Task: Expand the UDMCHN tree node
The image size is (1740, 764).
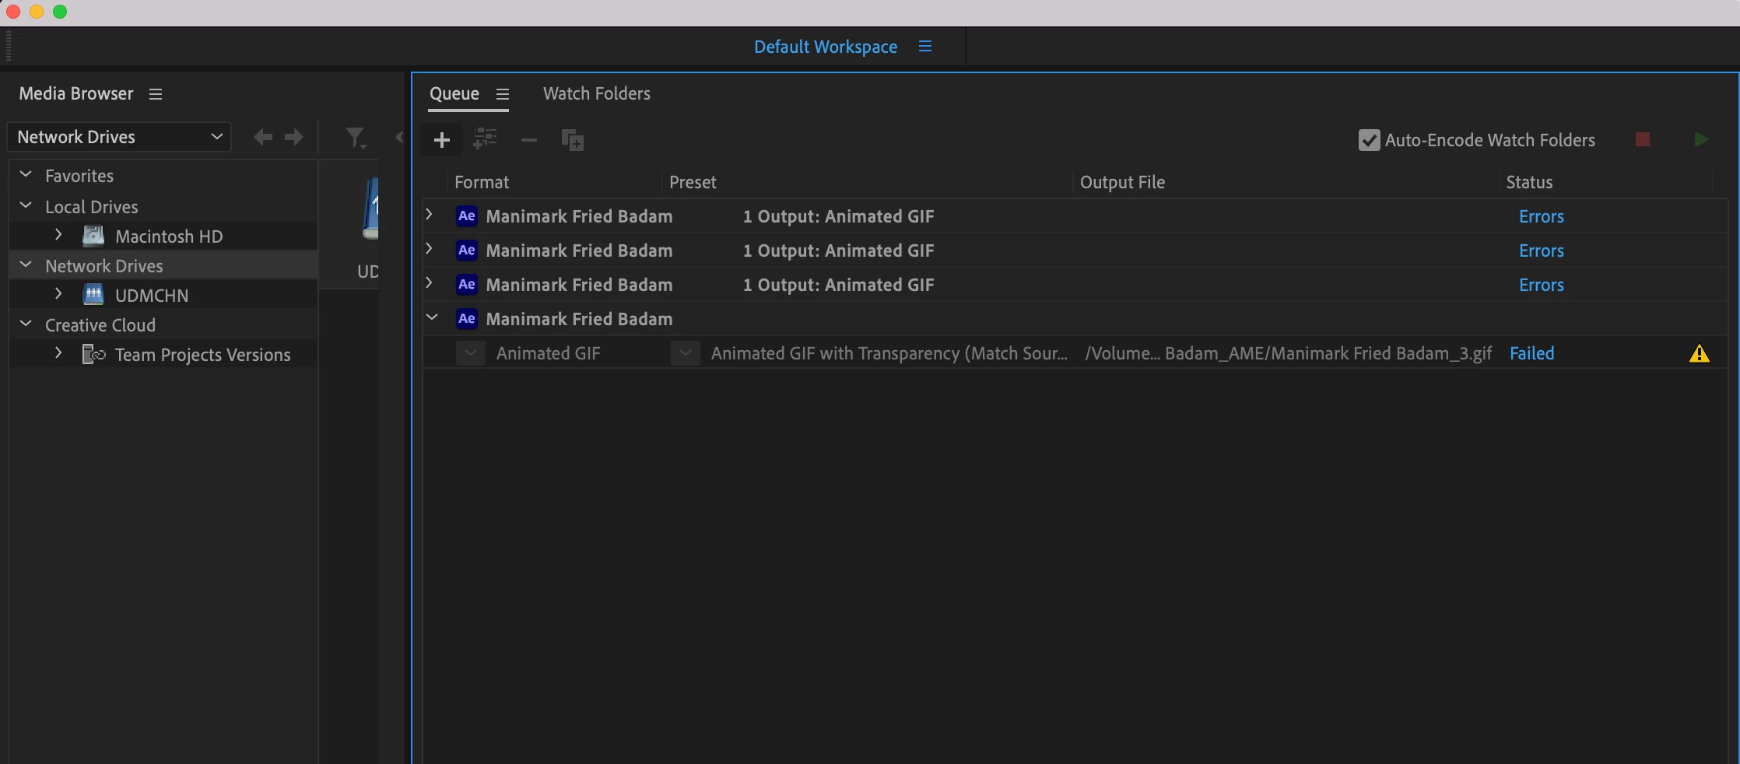Action: [x=58, y=294]
